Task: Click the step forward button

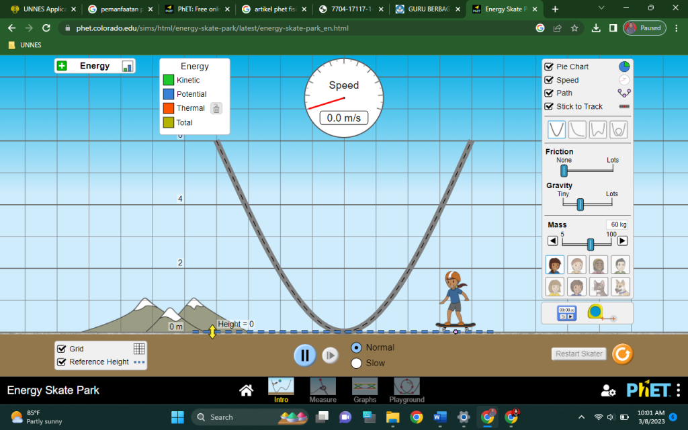Action: [x=330, y=355]
